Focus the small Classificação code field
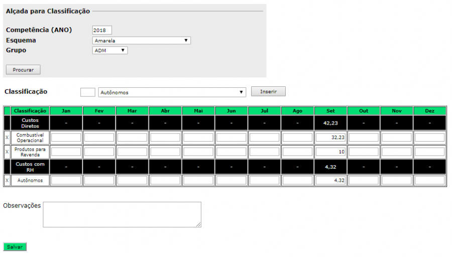 (87, 92)
